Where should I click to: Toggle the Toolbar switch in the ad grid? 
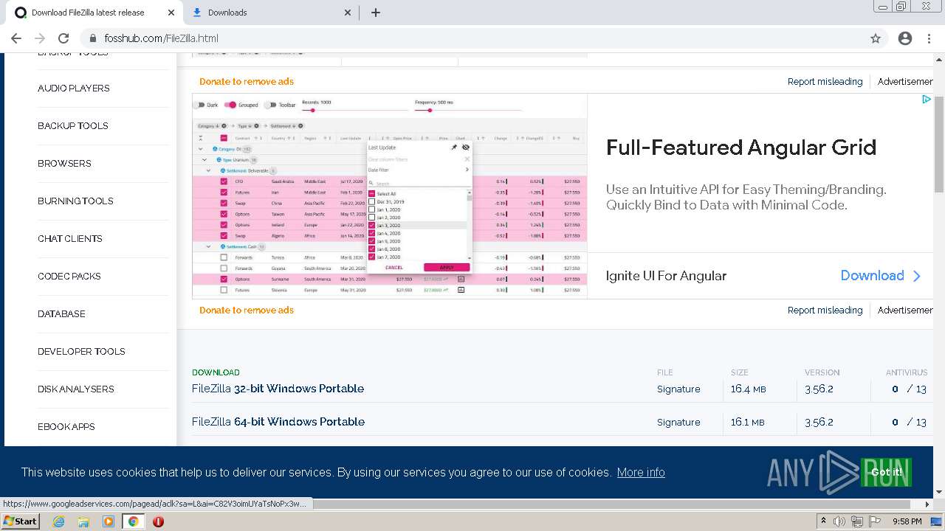(270, 105)
